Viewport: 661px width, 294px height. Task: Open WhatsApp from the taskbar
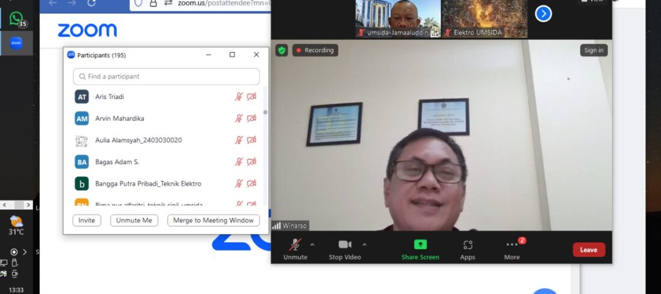[16, 19]
